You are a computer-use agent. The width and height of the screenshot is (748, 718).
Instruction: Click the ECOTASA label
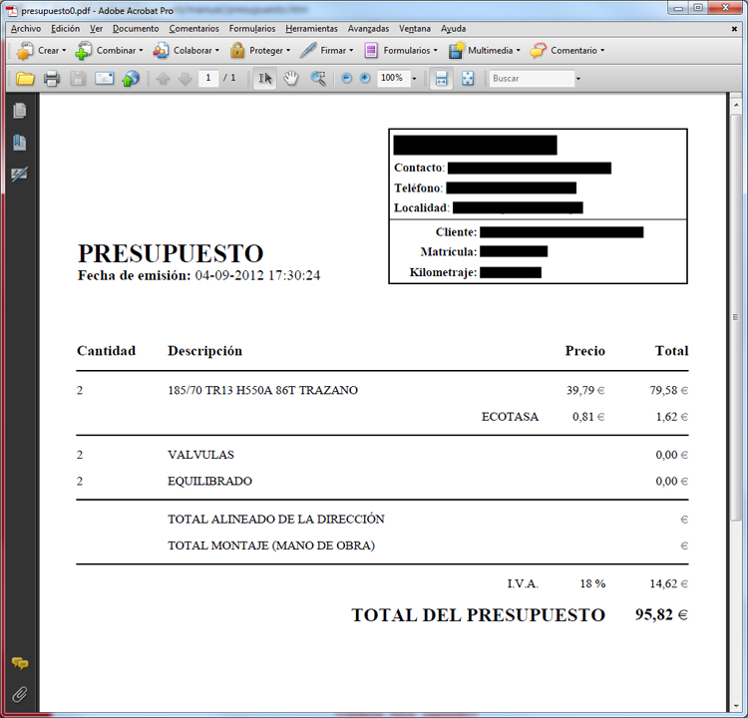point(510,417)
